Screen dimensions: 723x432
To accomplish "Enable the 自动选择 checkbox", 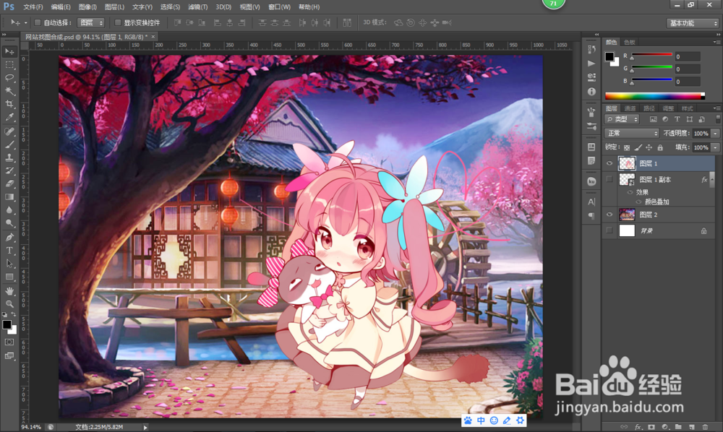I will 38,22.
